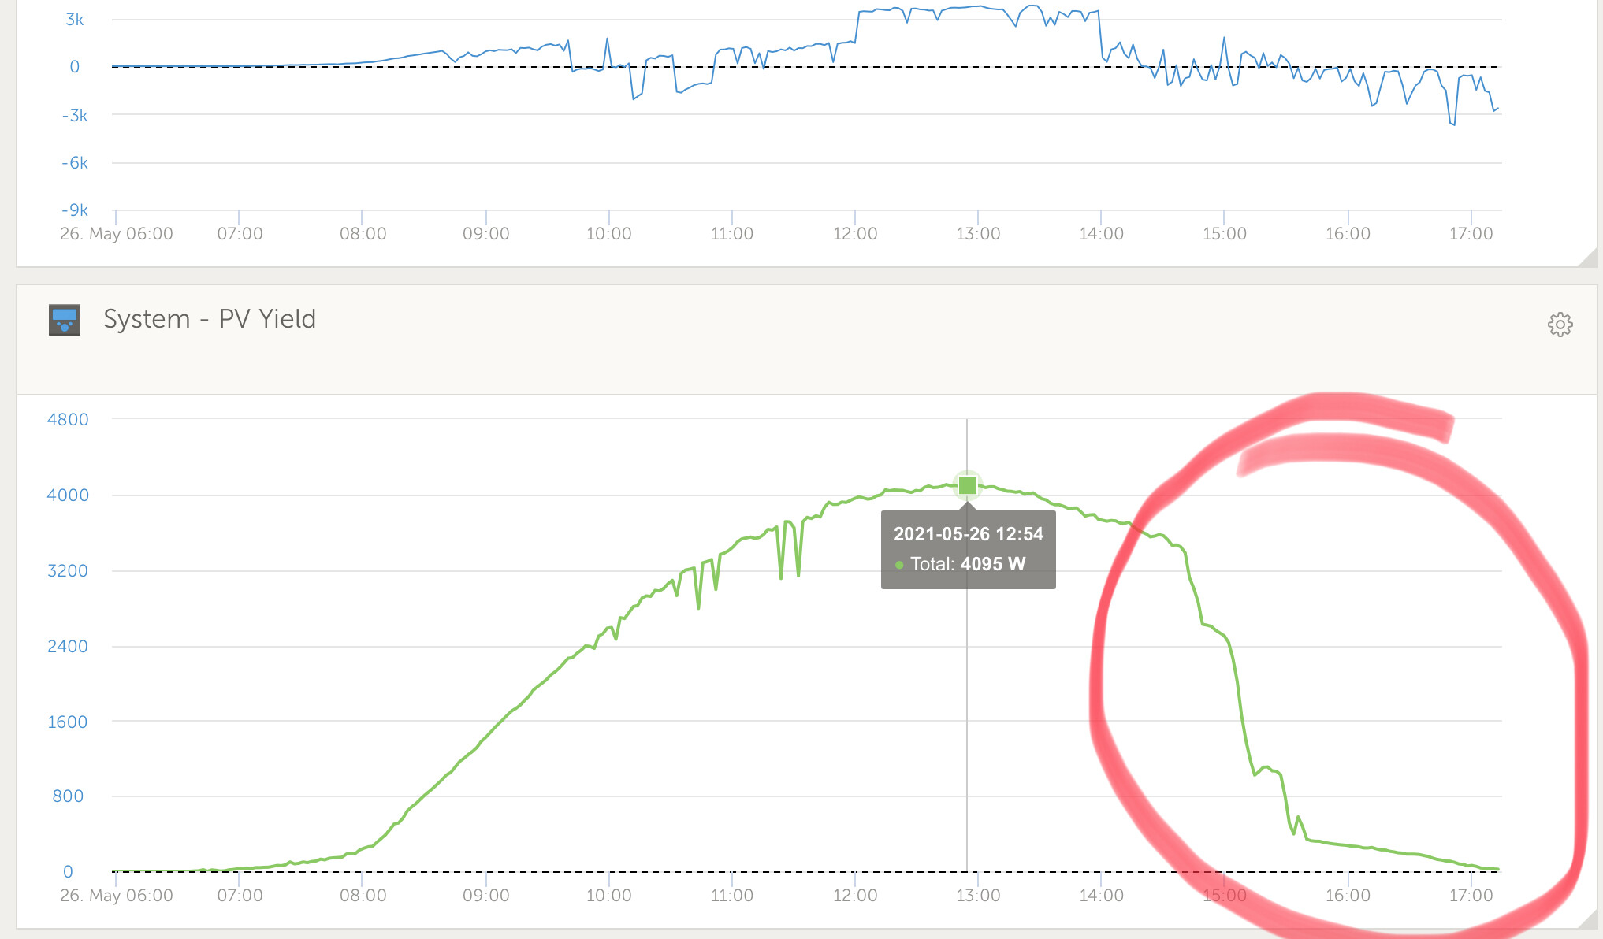Click the 14:00 label on upper chart time axis
Image resolution: width=1603 pixels, height=939 pixels.
pos(1101,233)
